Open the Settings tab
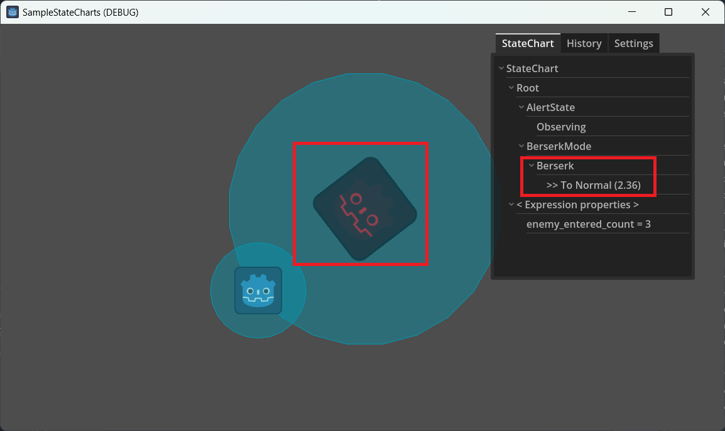 point(633,43)
